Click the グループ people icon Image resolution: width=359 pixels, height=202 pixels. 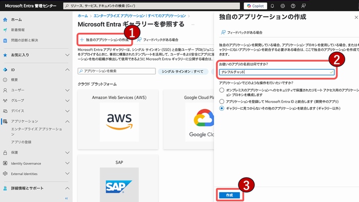(5, 100)
